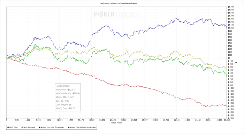Image resolution: width=244 pixels, height=134 pixels.
Task: Click the green My C Won legend swatch
Action: click(8, 127)
